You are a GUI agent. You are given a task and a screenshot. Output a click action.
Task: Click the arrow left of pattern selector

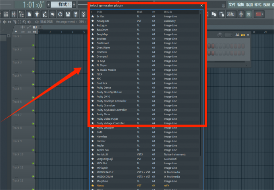click(x=49, y=4)
